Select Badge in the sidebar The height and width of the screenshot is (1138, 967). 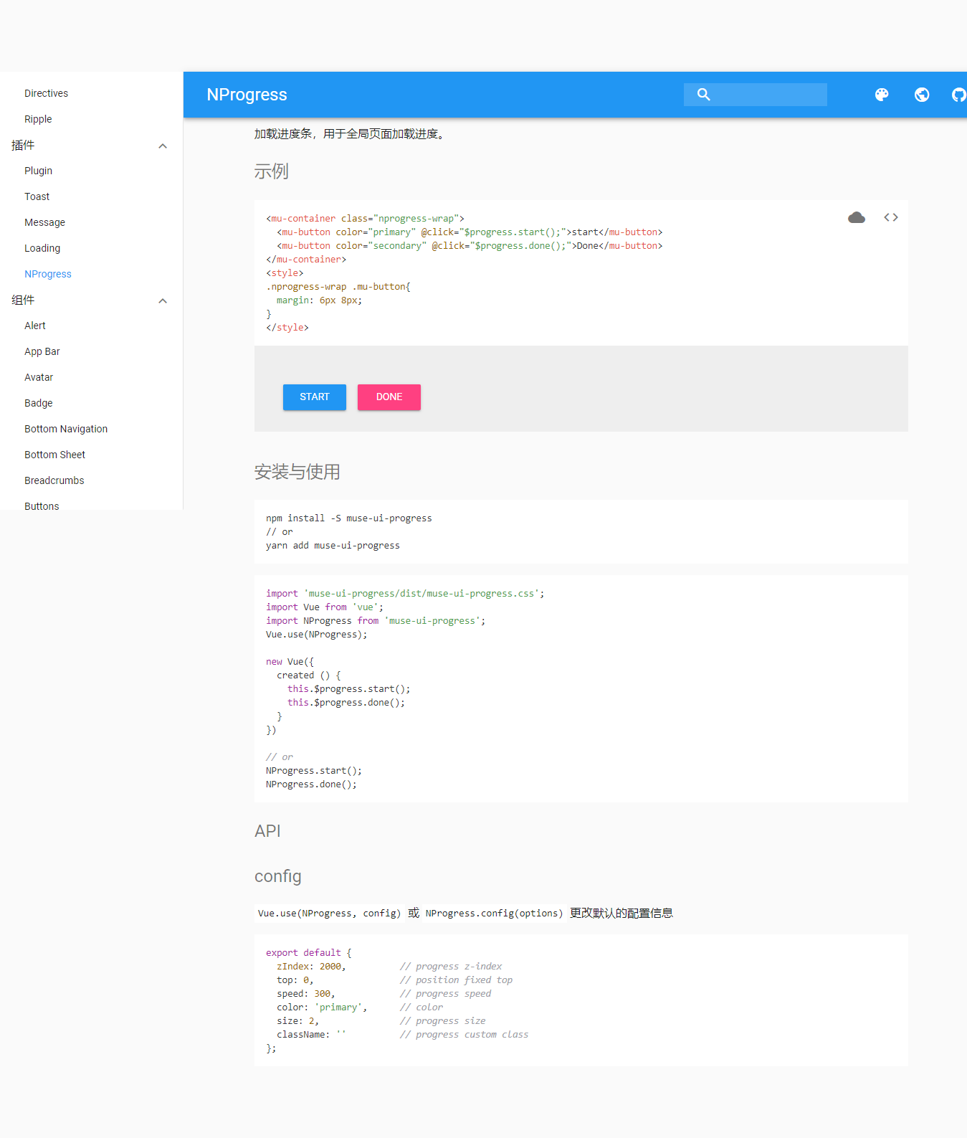(x=39, y=403)
